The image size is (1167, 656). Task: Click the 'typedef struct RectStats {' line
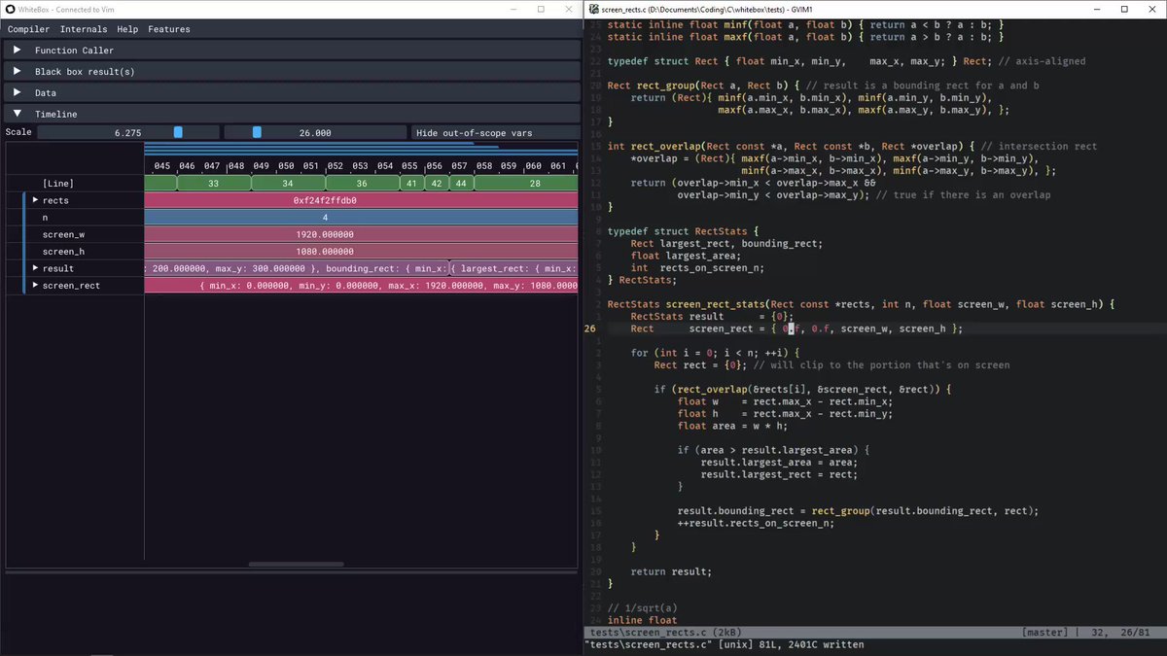click(684, 231)
